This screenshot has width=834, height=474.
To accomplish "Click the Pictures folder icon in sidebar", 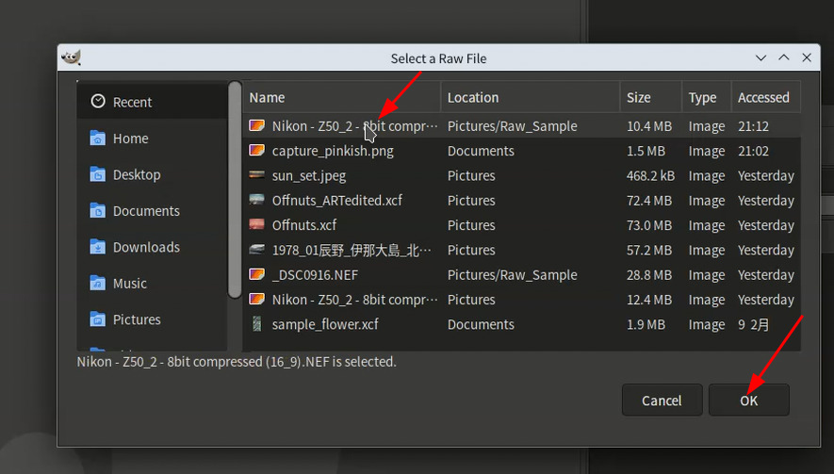I will click(98, 319).
